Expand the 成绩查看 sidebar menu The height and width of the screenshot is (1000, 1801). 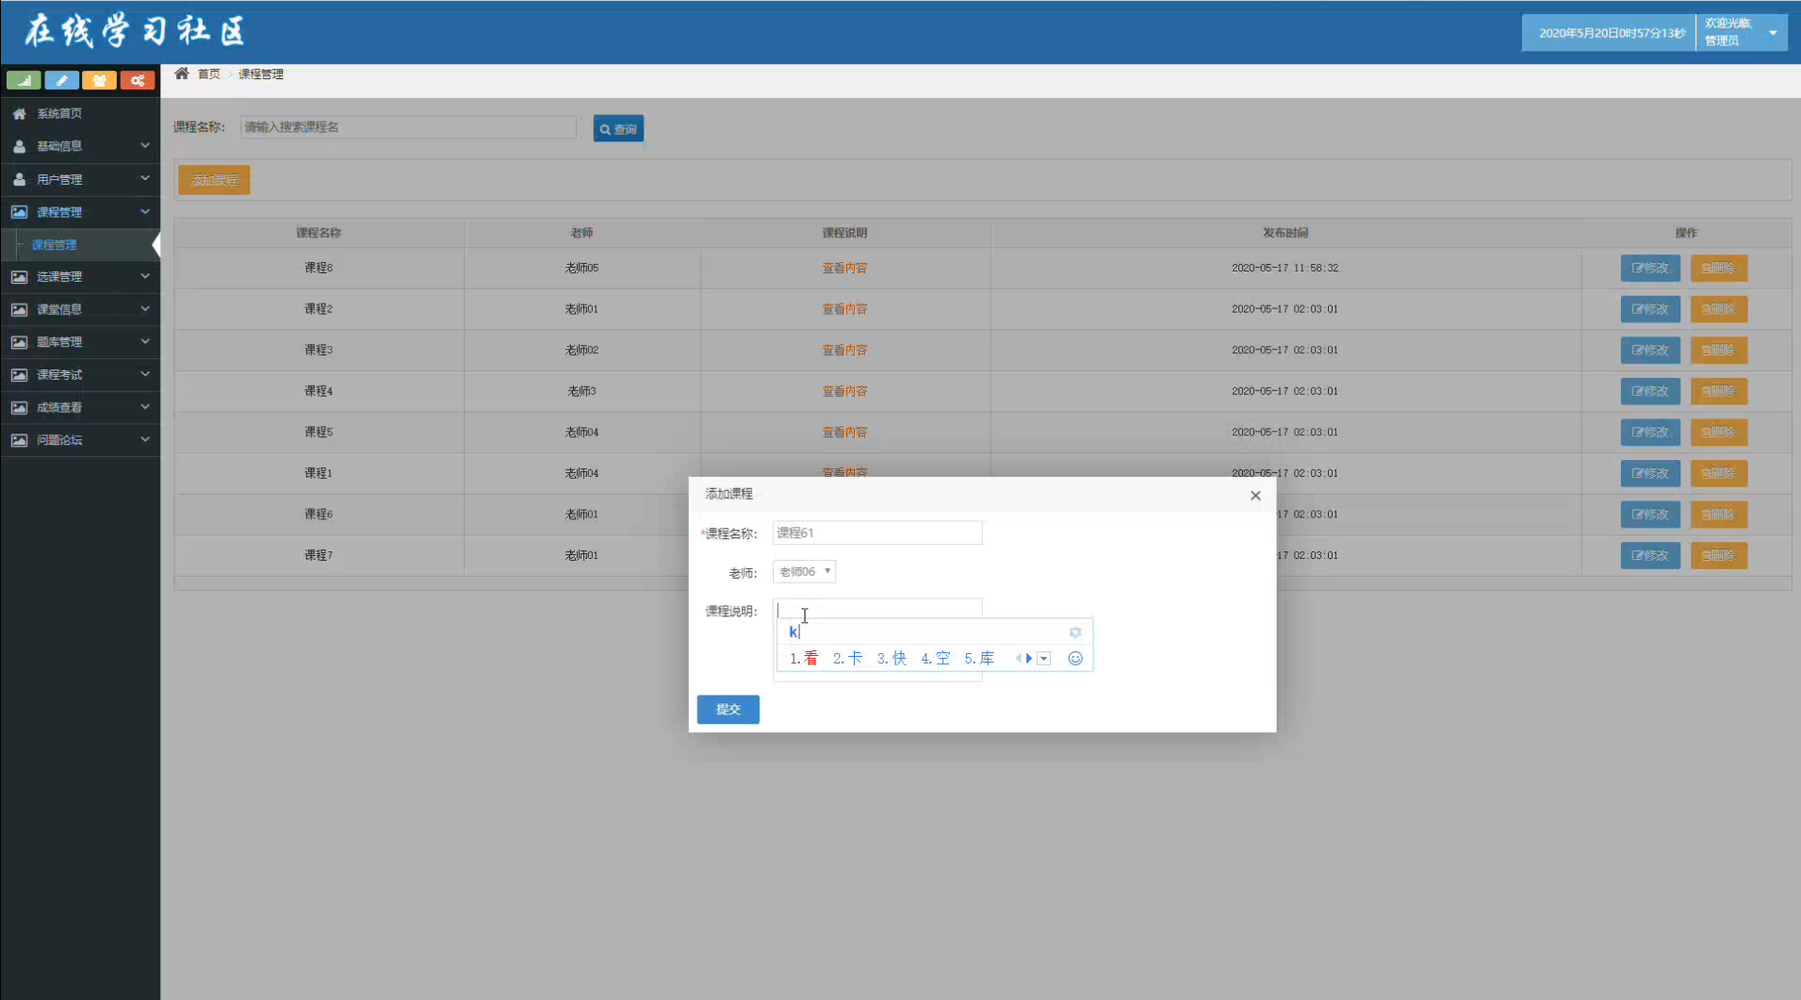80,407
